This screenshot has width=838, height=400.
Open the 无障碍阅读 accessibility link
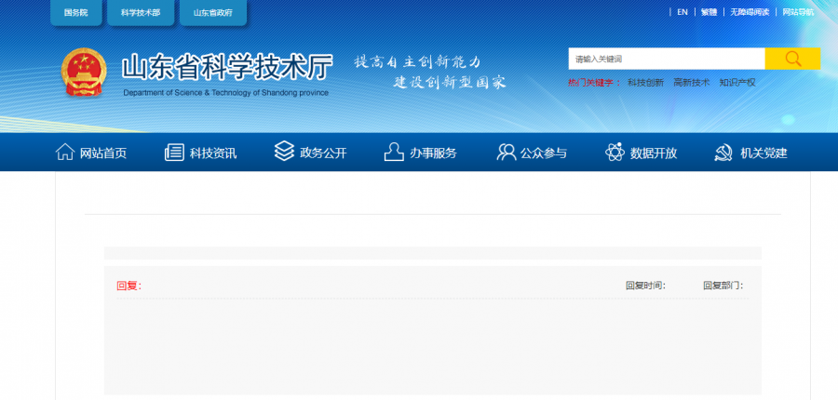click(750, 12)
